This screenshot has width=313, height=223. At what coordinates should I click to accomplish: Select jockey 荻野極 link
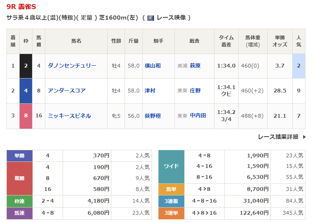pyautogui.click(x=153, y=116)
